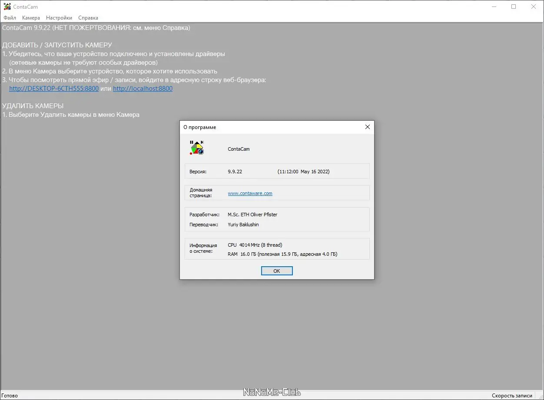Image resolution: width=544 pixels, height=400 pixels.
Task: Click the RAM 16.0 ГБ info line
Action: 282,254
